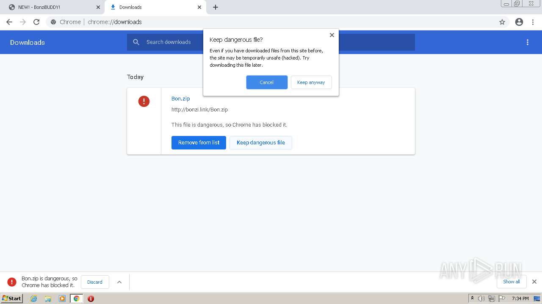The height and width of the screenshot is (304, 542).
Task: Open the Windows Start menu
Action: 11,298
